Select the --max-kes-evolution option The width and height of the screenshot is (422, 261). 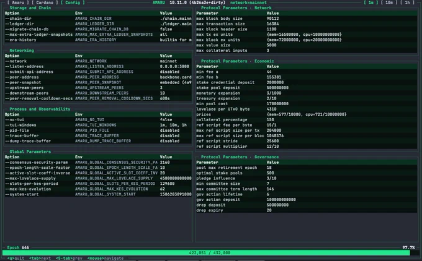tap(28, 189)
